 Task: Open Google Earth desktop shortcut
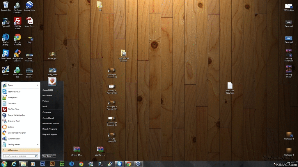coord(29,6)
